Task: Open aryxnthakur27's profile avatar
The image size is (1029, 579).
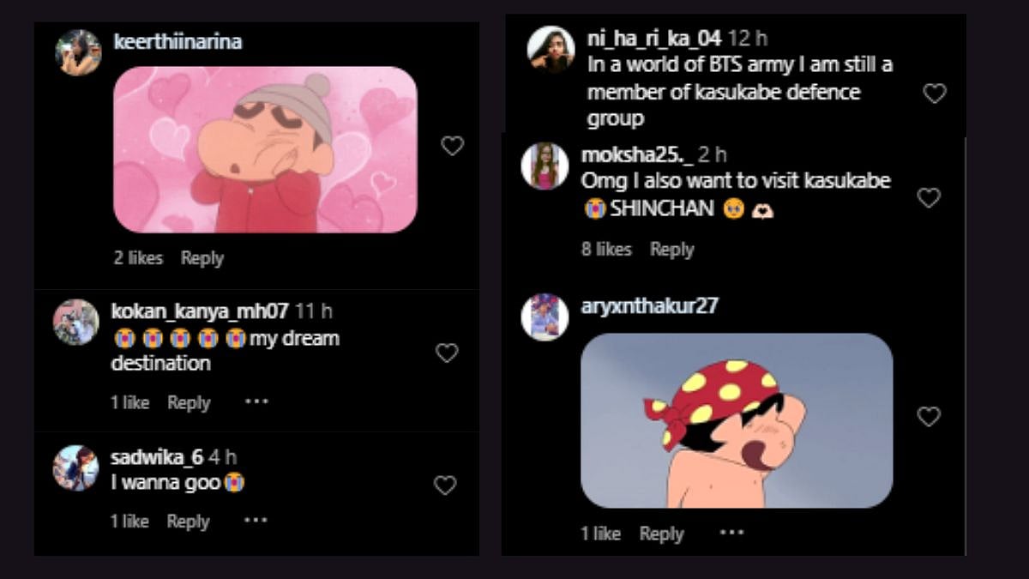Action: point(545,317)
